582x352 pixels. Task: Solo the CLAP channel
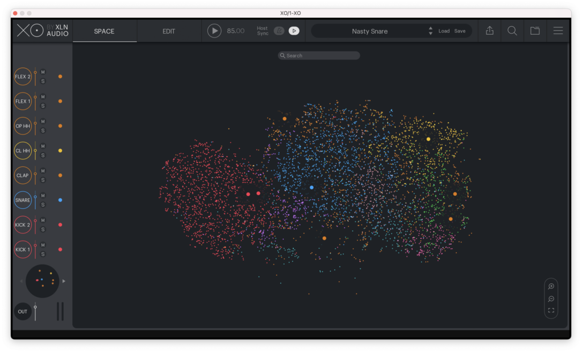(x=43, y=180)
